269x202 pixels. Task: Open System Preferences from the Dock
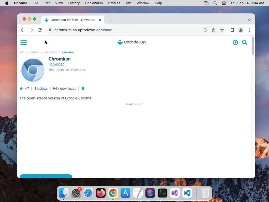pyautogui.click(x=76, y=193)
